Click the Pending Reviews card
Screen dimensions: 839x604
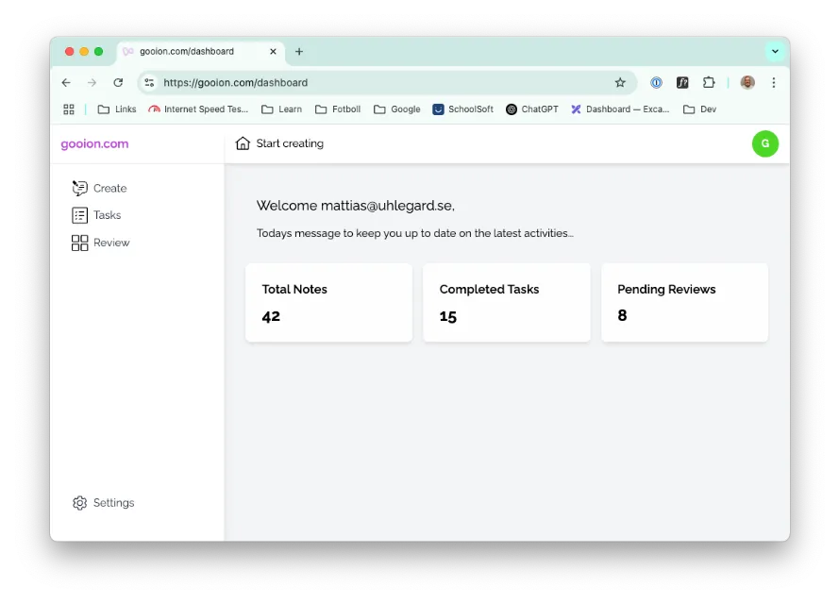(x=685, y=302)
